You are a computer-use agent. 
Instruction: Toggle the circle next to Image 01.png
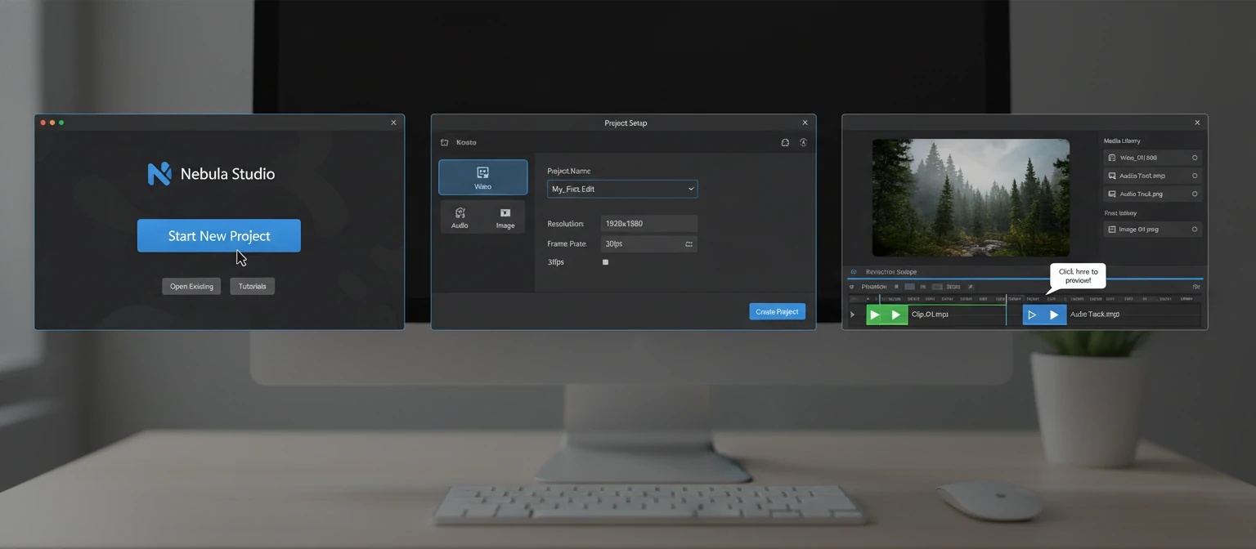[x=1194, y=229]
